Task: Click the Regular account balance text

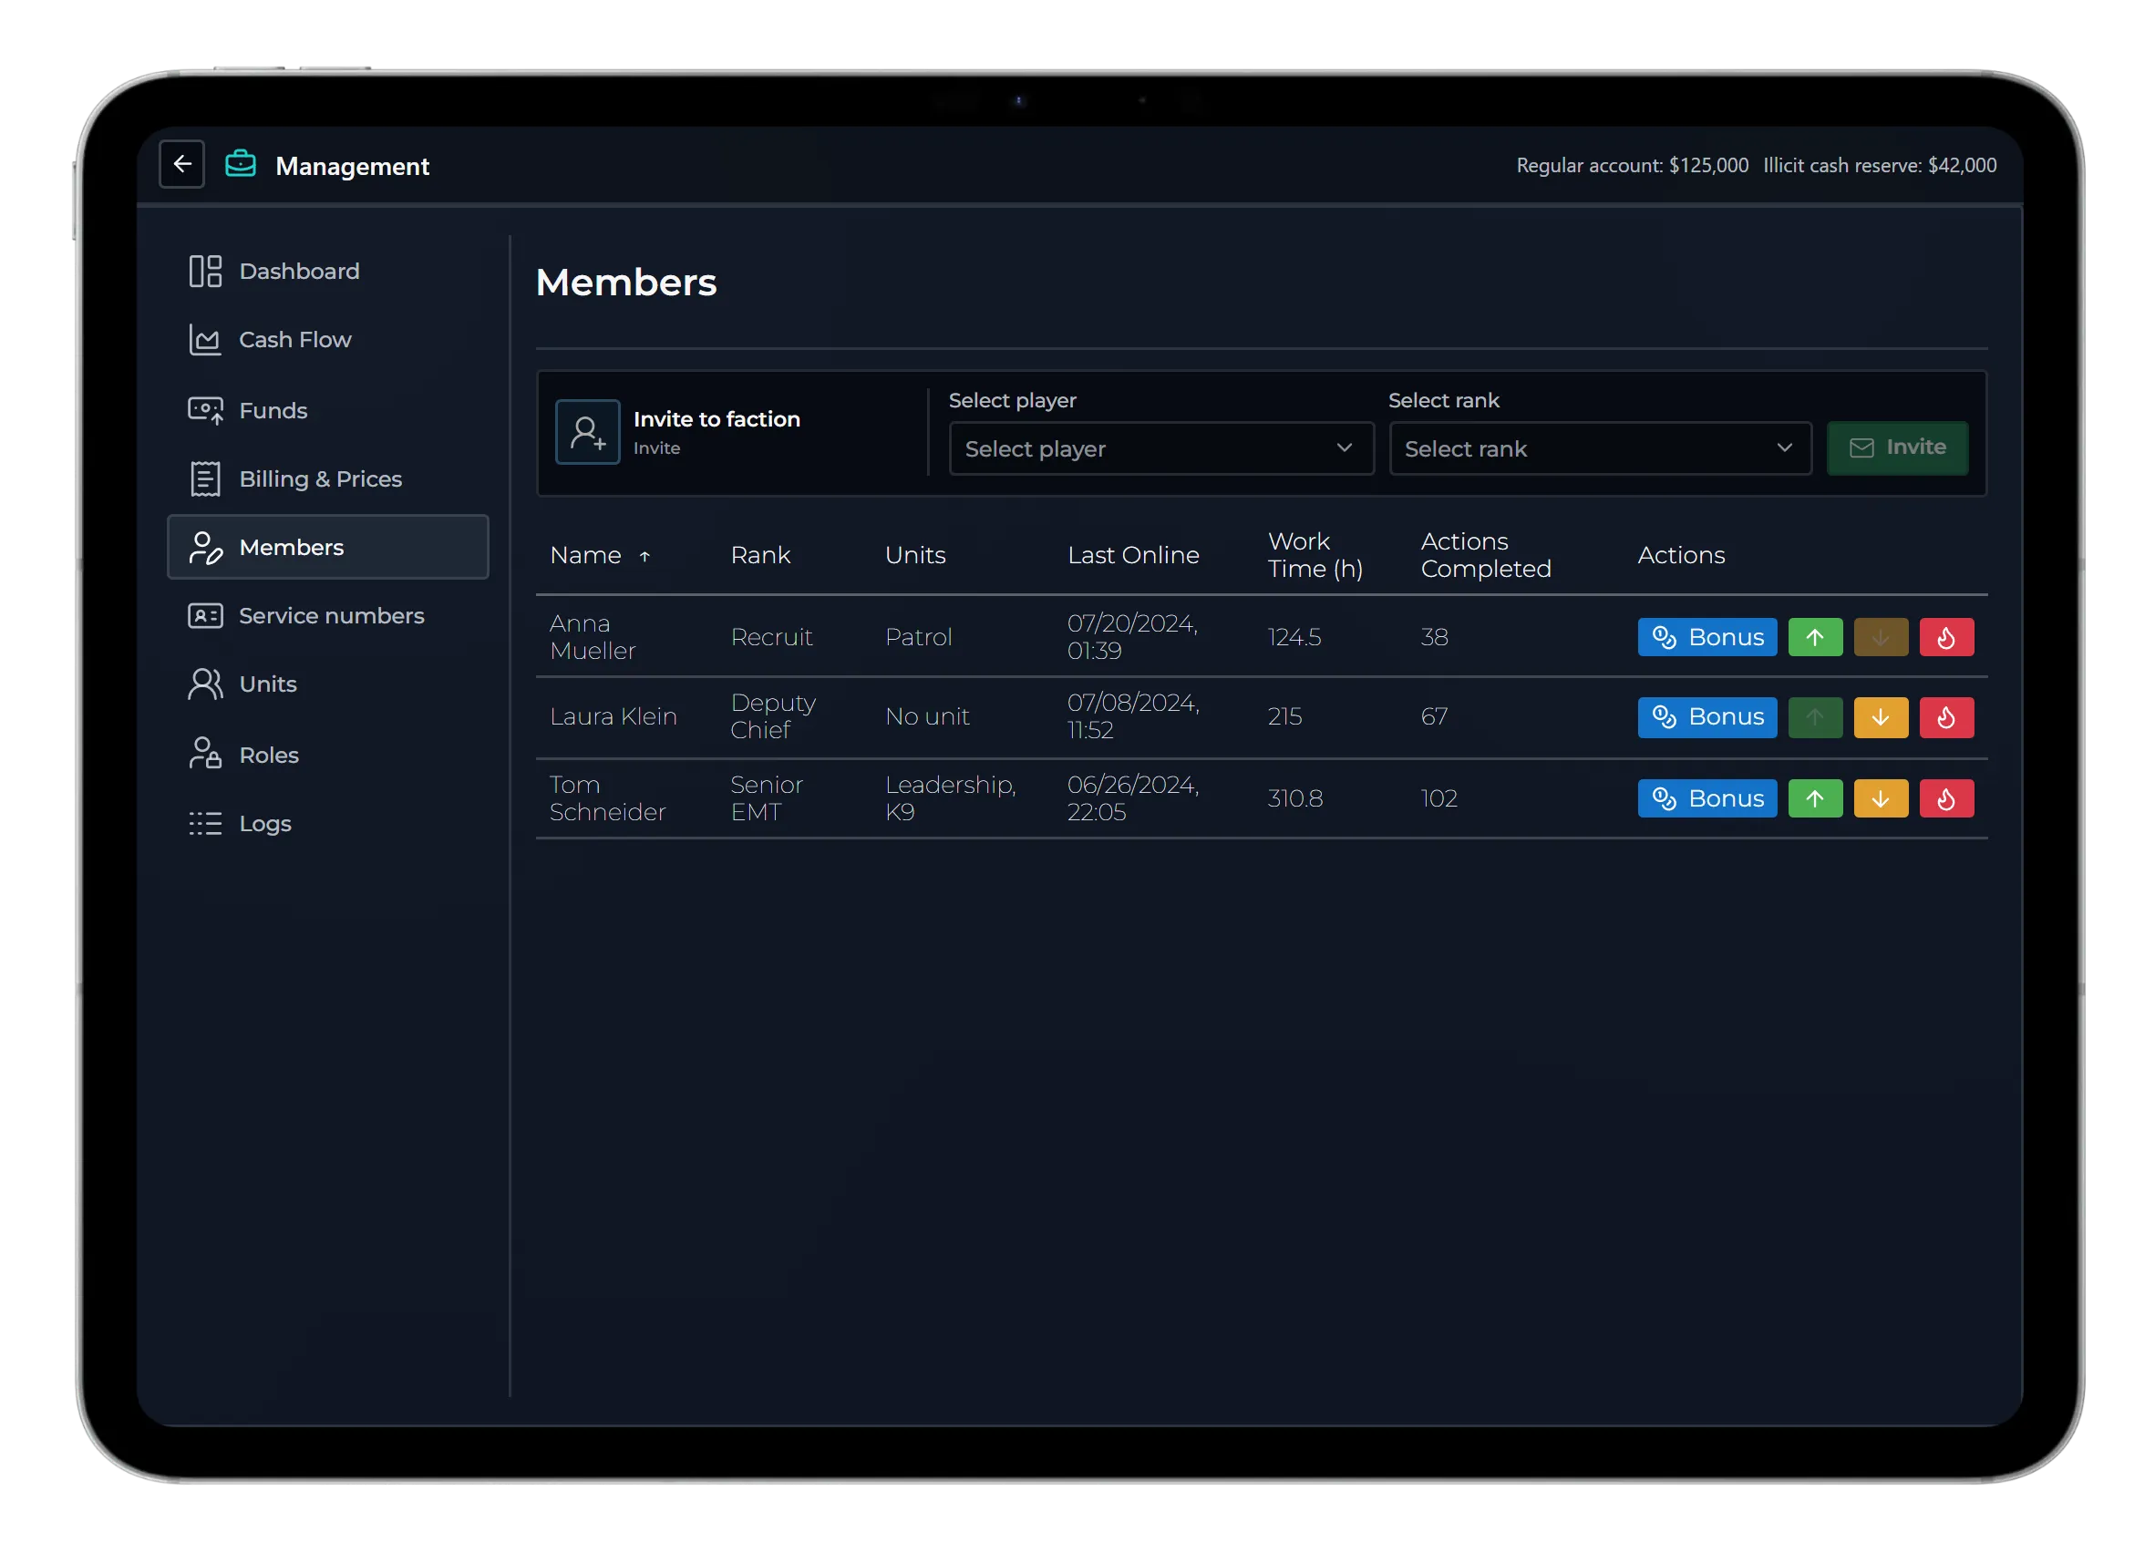Action: [x=1632, y=165]
